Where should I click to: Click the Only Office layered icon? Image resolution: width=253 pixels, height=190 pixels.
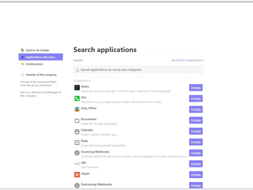(77, 109)
